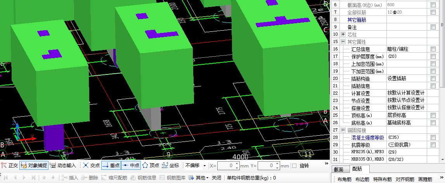Screen dimensions: 445x183
Task: Check the box for 插筋构造 row
Action: coord(433,79)
